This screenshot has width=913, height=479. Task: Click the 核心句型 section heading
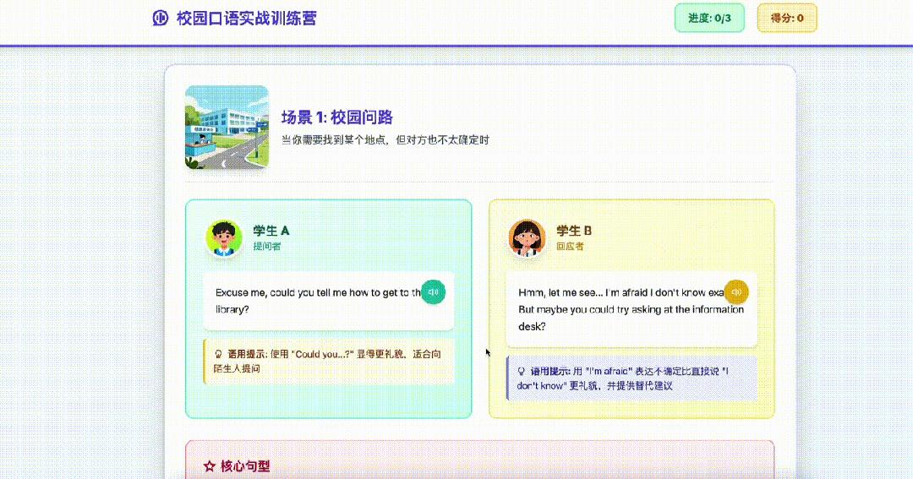[245, 466]
